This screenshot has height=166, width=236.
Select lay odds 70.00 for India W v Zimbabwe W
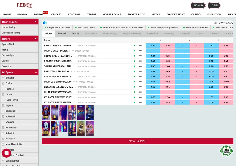tap(226, 82)
